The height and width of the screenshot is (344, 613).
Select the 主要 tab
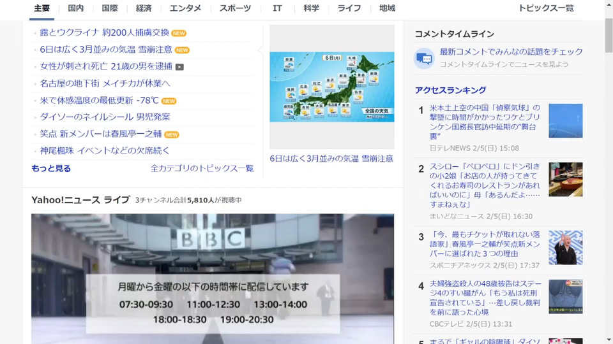pyautogui.click(x=42, y=8)
